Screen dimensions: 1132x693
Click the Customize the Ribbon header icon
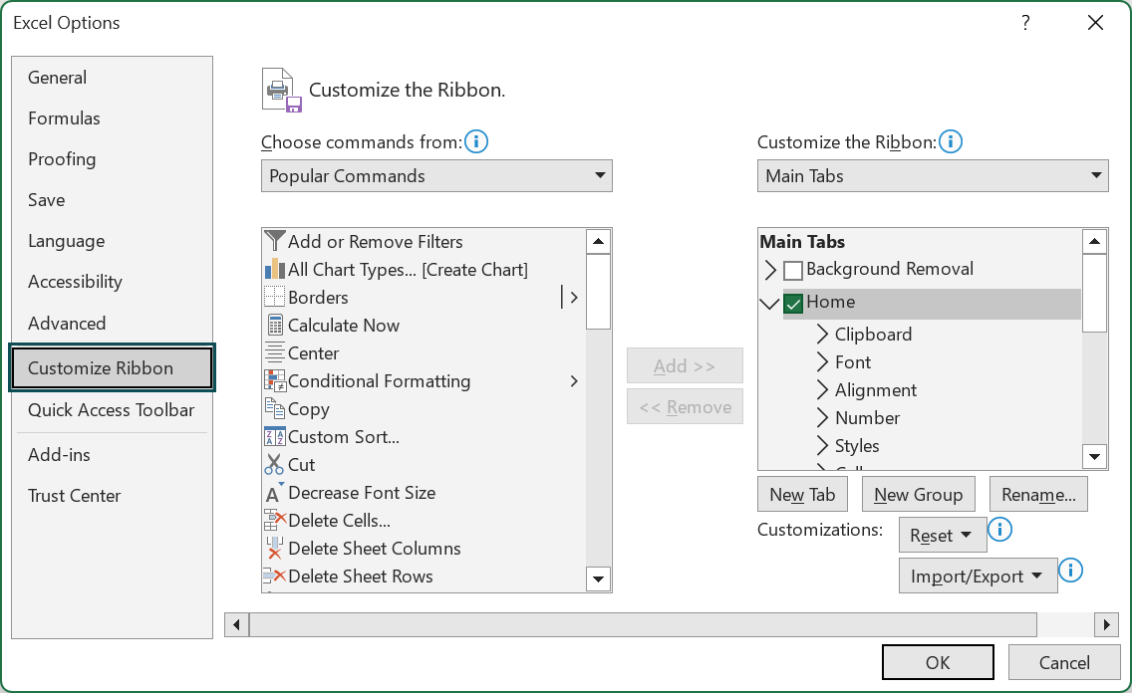point(281,91)
